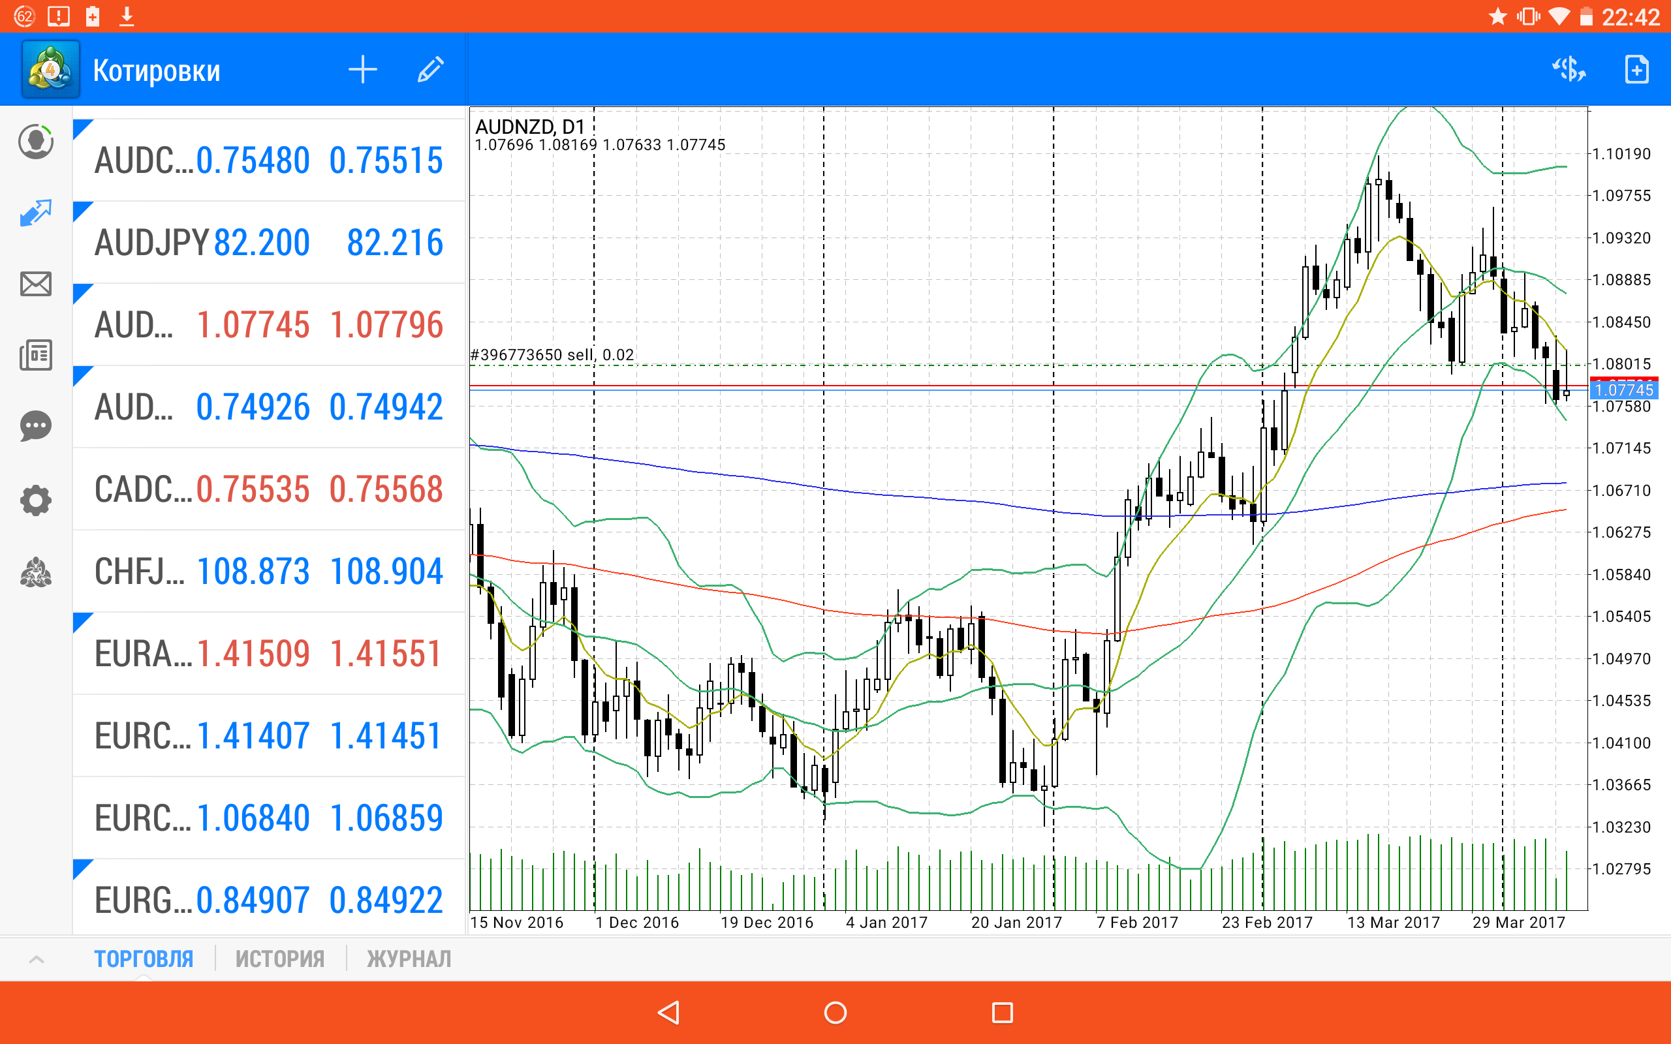Switch to the ИСТОРИЯ tab
Screen dimensions: 1671x1044
[279, 959]
